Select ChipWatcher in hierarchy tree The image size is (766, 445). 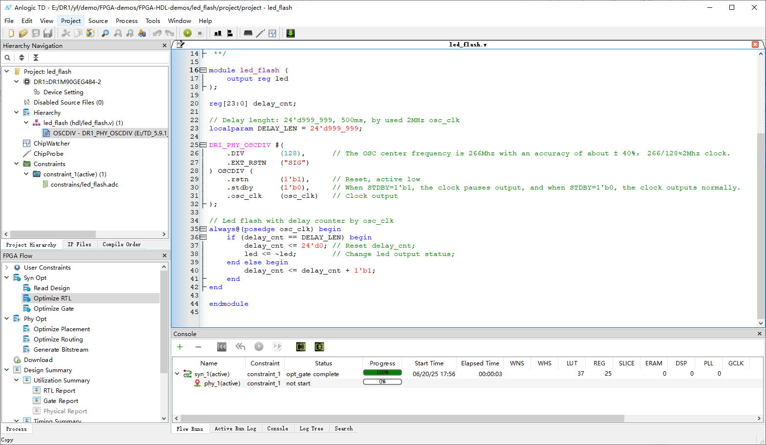tap(51, 143)
